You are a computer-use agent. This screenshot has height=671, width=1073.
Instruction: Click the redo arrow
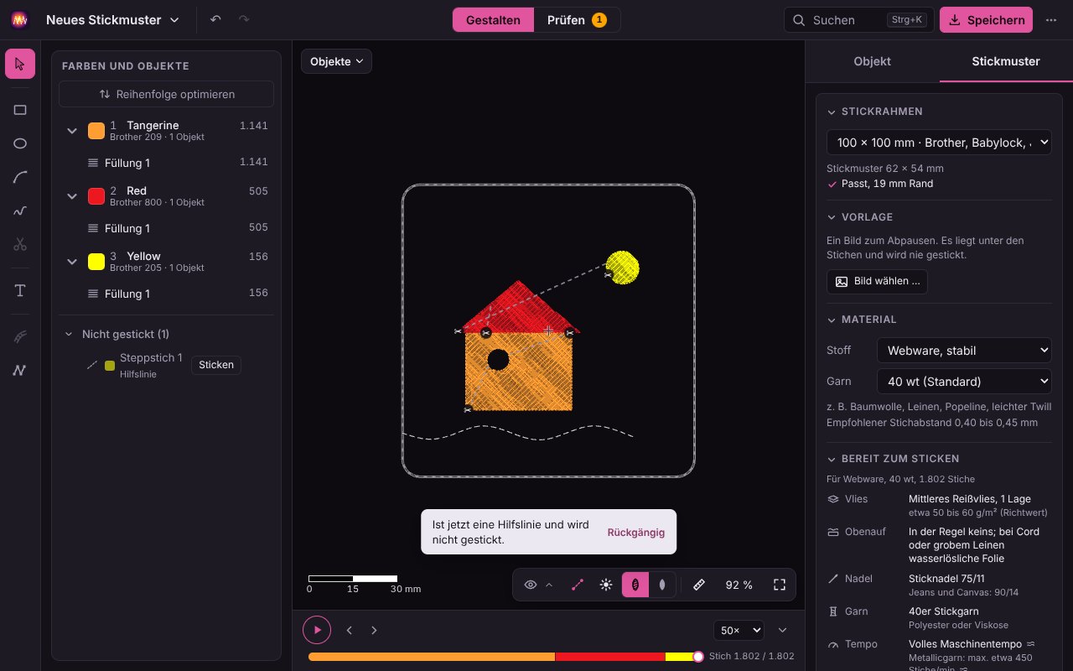tap(244, 19)
